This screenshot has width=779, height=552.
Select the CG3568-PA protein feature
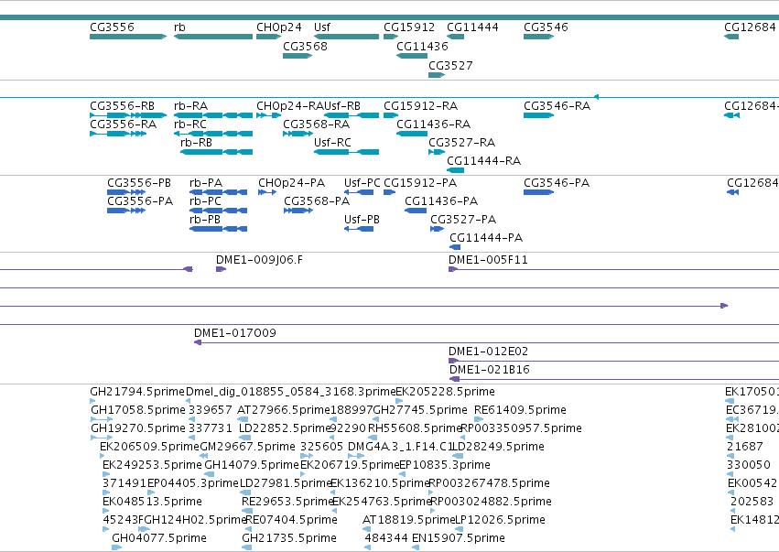(x=298, y=211)
